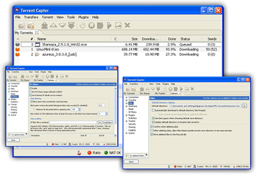The image size is (256, 176).
Task: Click move-to-top toolbar icon in IP Filters window
Action: [23, 76]
